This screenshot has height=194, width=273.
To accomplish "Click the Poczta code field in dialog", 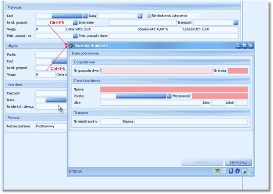I will pos(108,96).
